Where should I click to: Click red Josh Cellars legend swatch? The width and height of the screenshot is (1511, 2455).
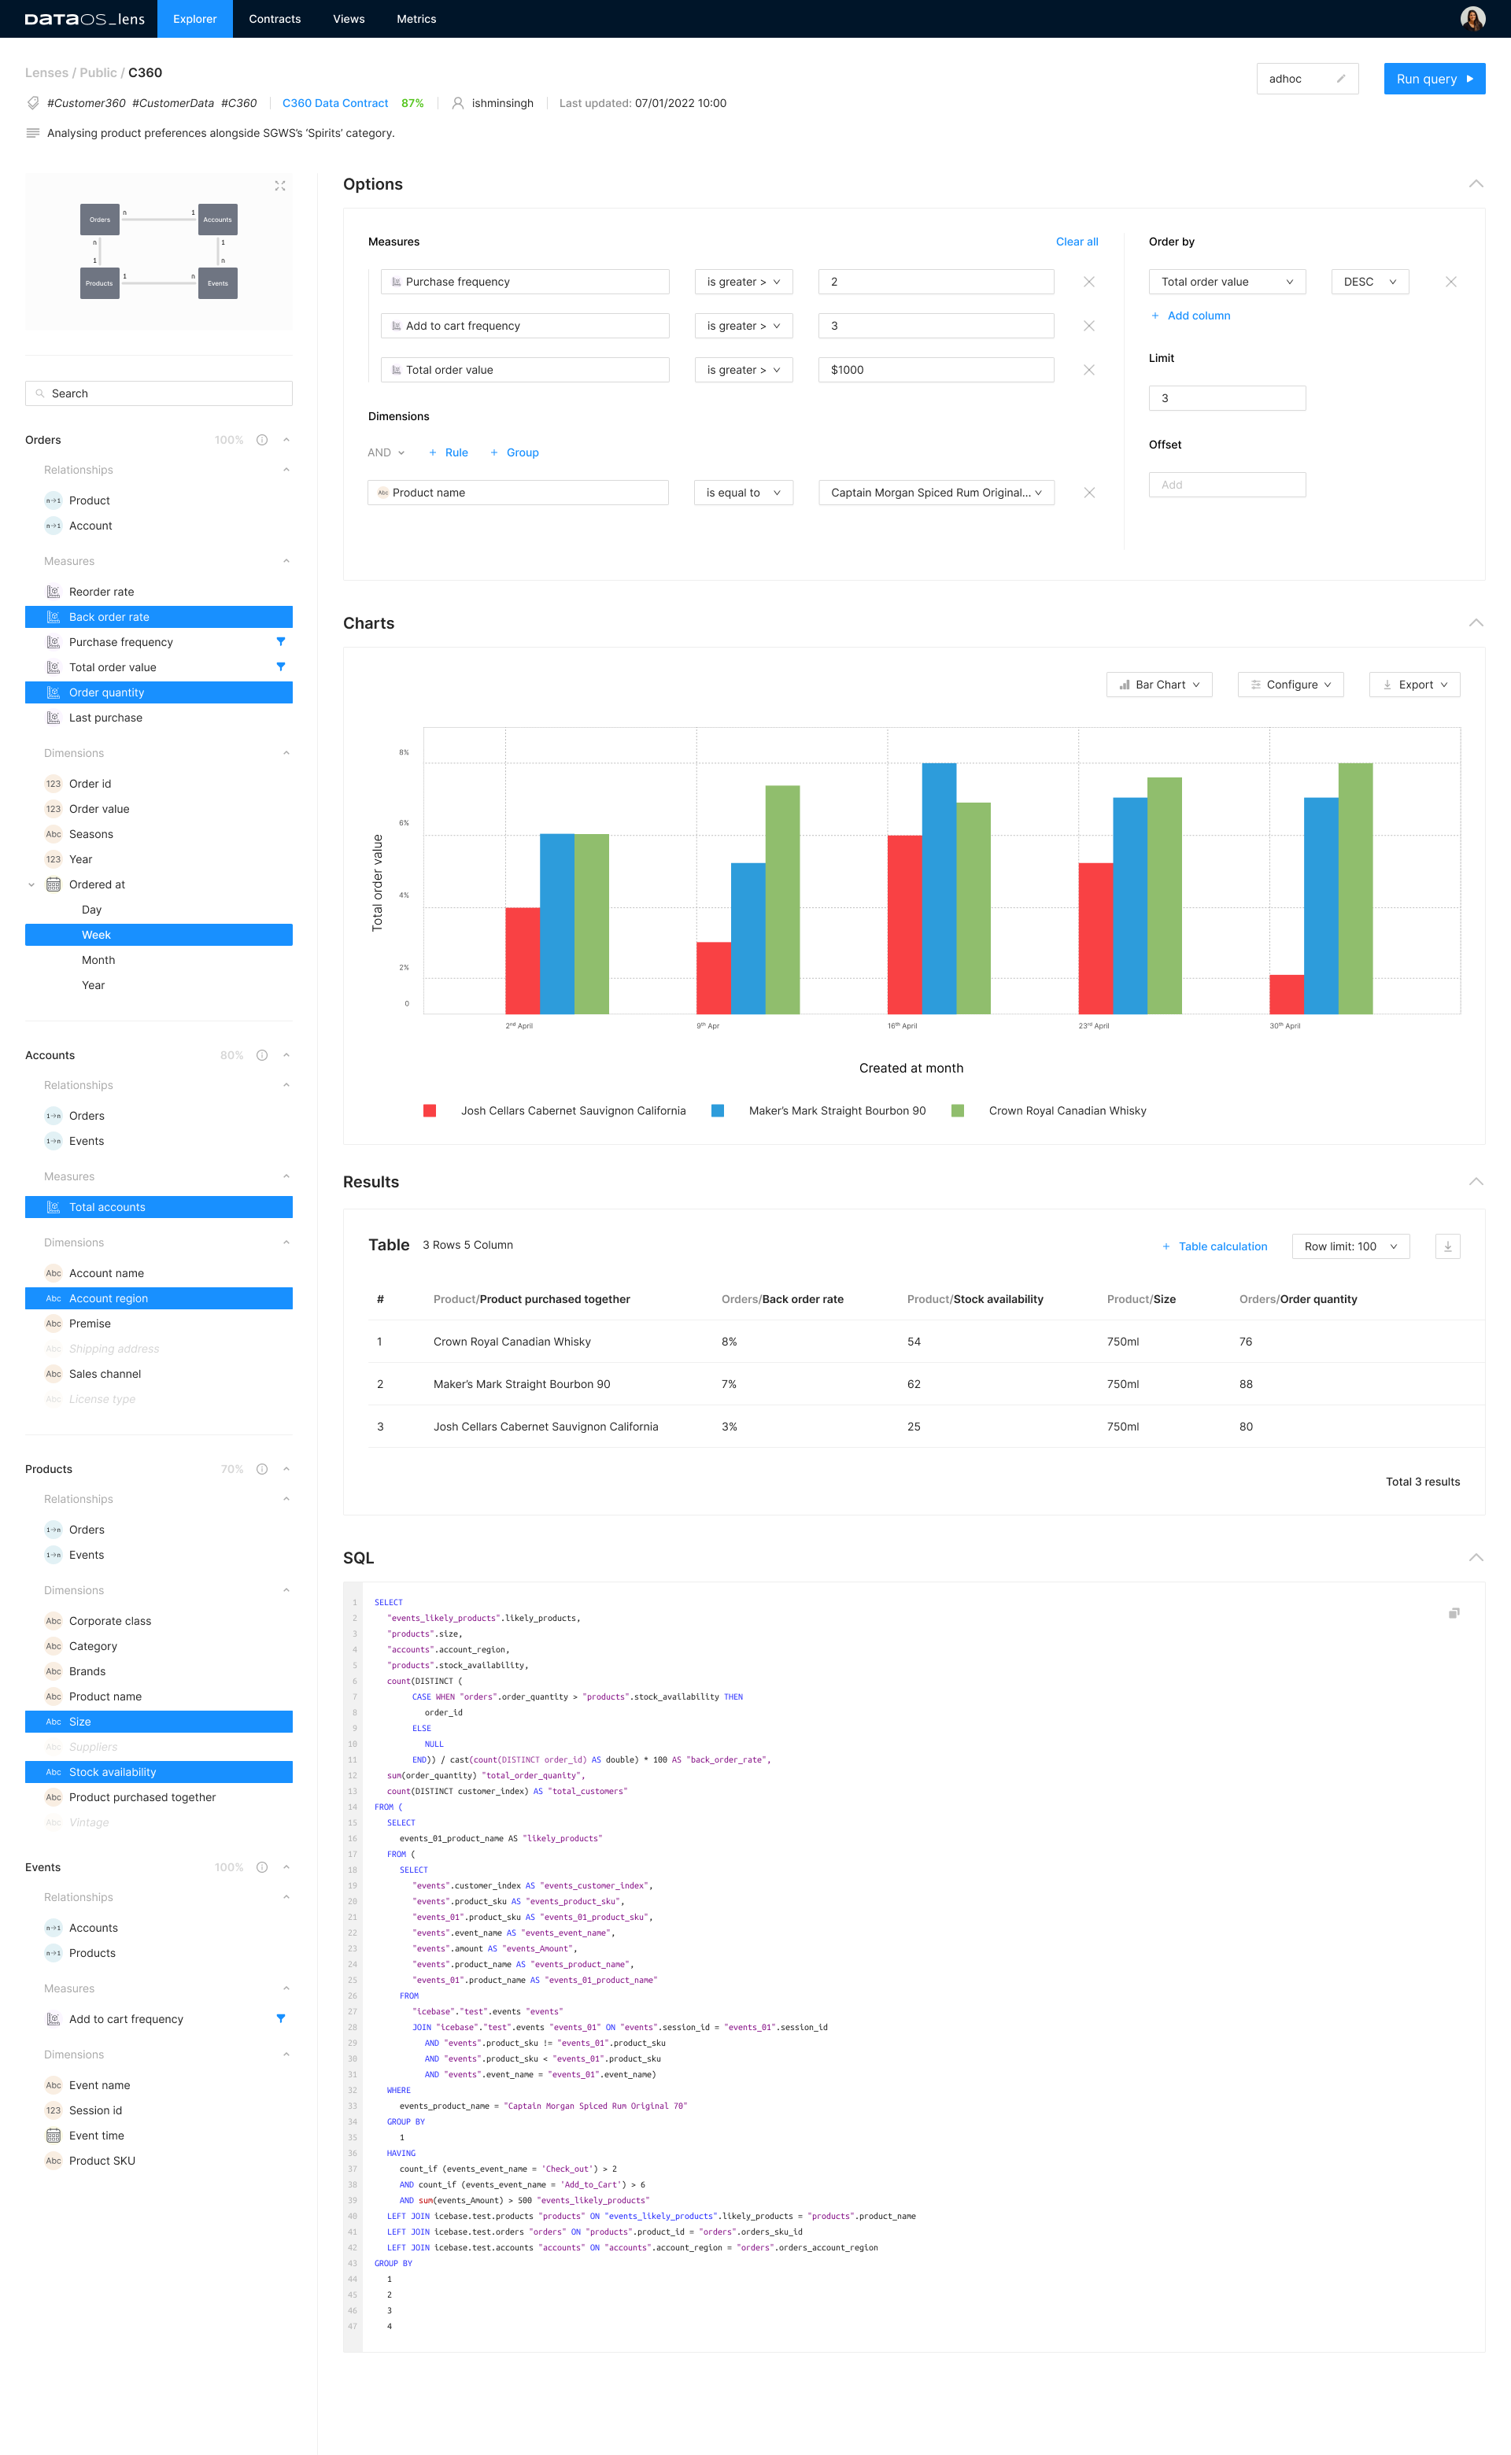[430, 1111]
